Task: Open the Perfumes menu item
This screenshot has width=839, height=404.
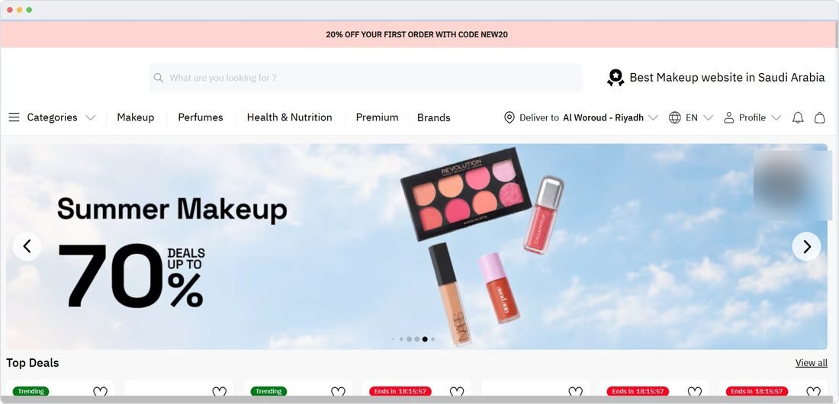Action: point(201,117)
